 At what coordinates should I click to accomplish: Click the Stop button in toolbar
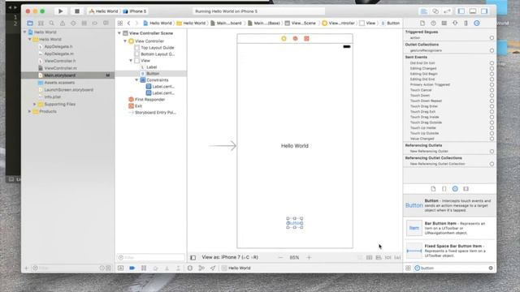tap(77, 11)
